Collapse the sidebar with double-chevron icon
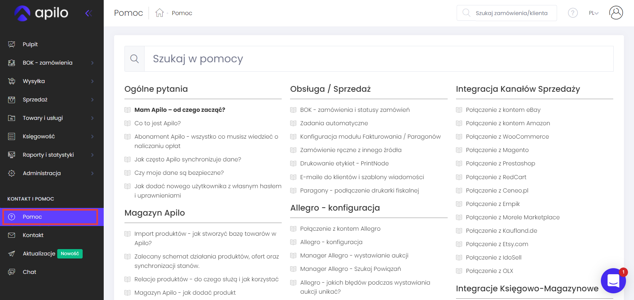Image resolution: width=634 pixels, height=300 pixels. click(89, 13)
